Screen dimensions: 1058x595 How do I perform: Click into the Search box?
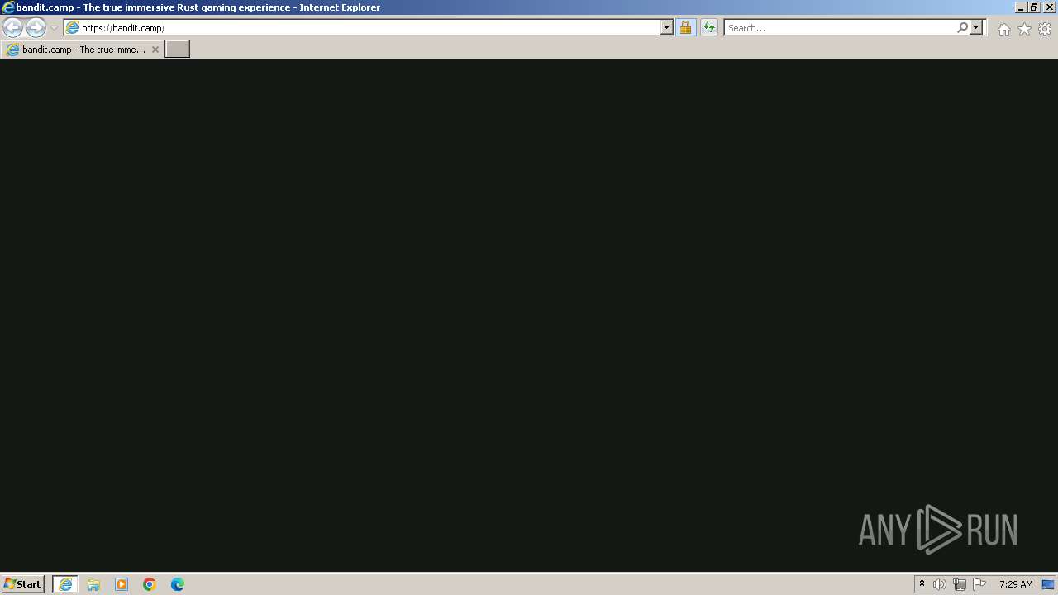[x=839, y=27]
